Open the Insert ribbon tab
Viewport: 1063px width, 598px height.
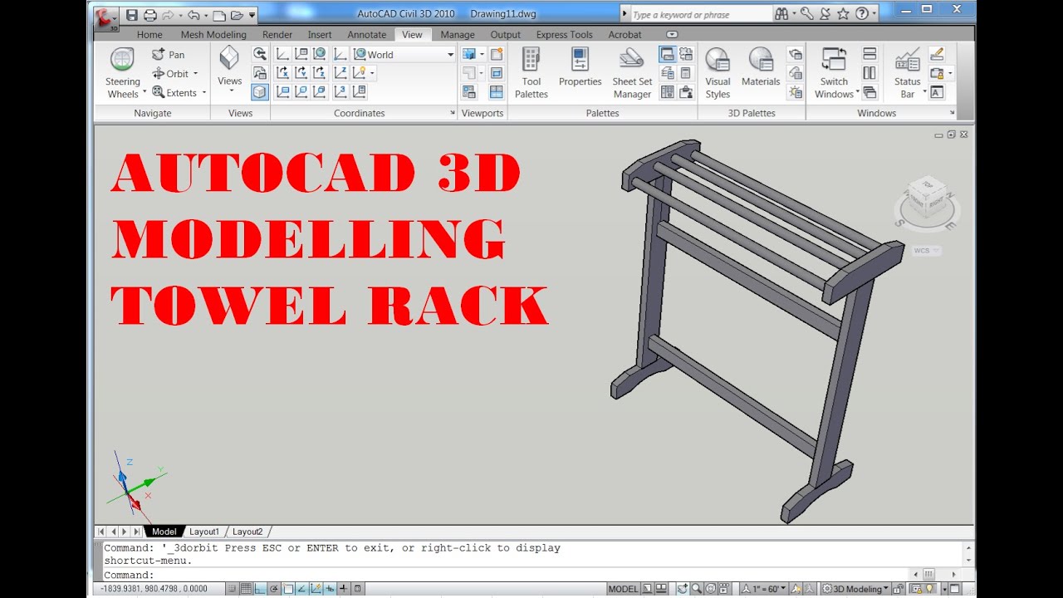pyautogui.click(x=320, y=35)
